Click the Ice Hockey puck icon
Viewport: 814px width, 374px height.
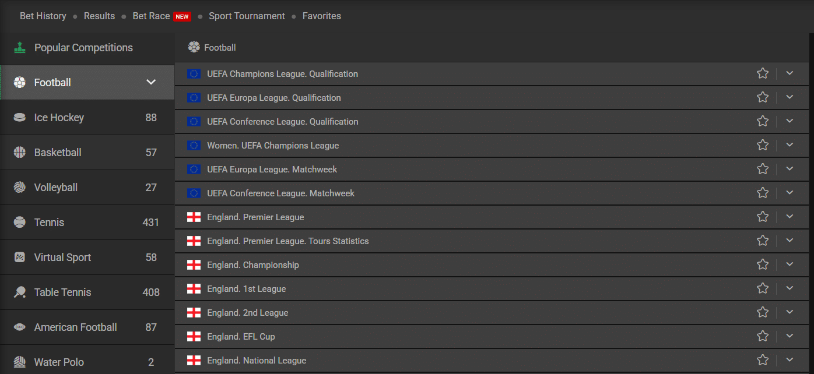pyautogui.click(x=19, y=117)
